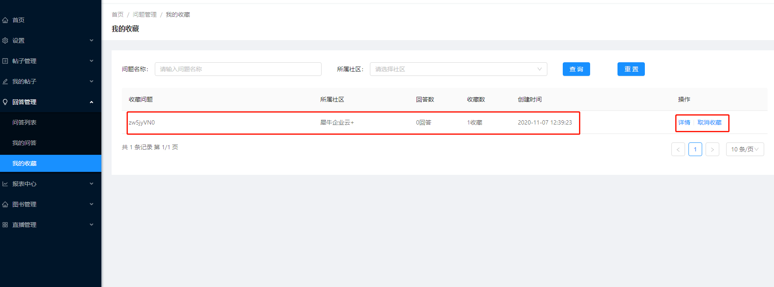Click the 收藏问题 column header
774x287 pixels.
(141, 99)
